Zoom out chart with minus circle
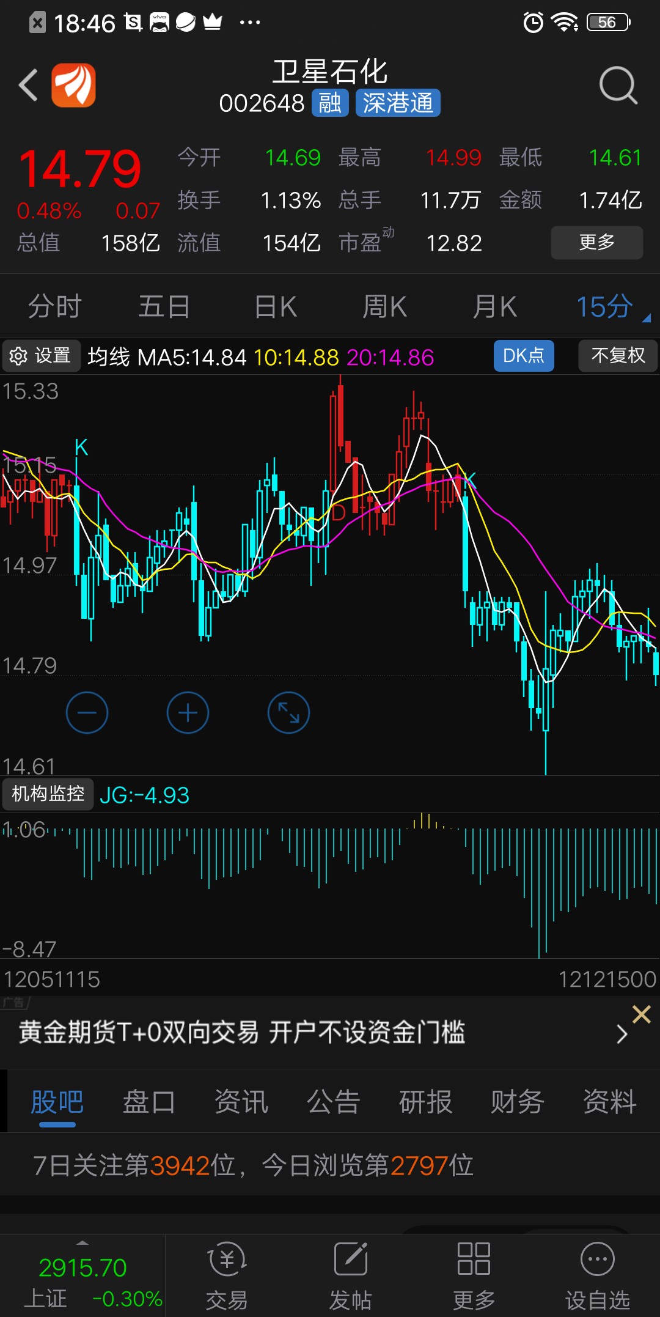 pos(87,713)
